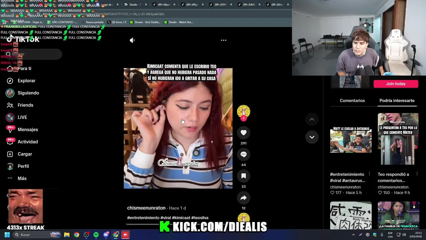Image resolution: width=426 pixels, height=240 pixels.
Task: Switch to the Podría interesarte tab
Action: click(397, 101)
